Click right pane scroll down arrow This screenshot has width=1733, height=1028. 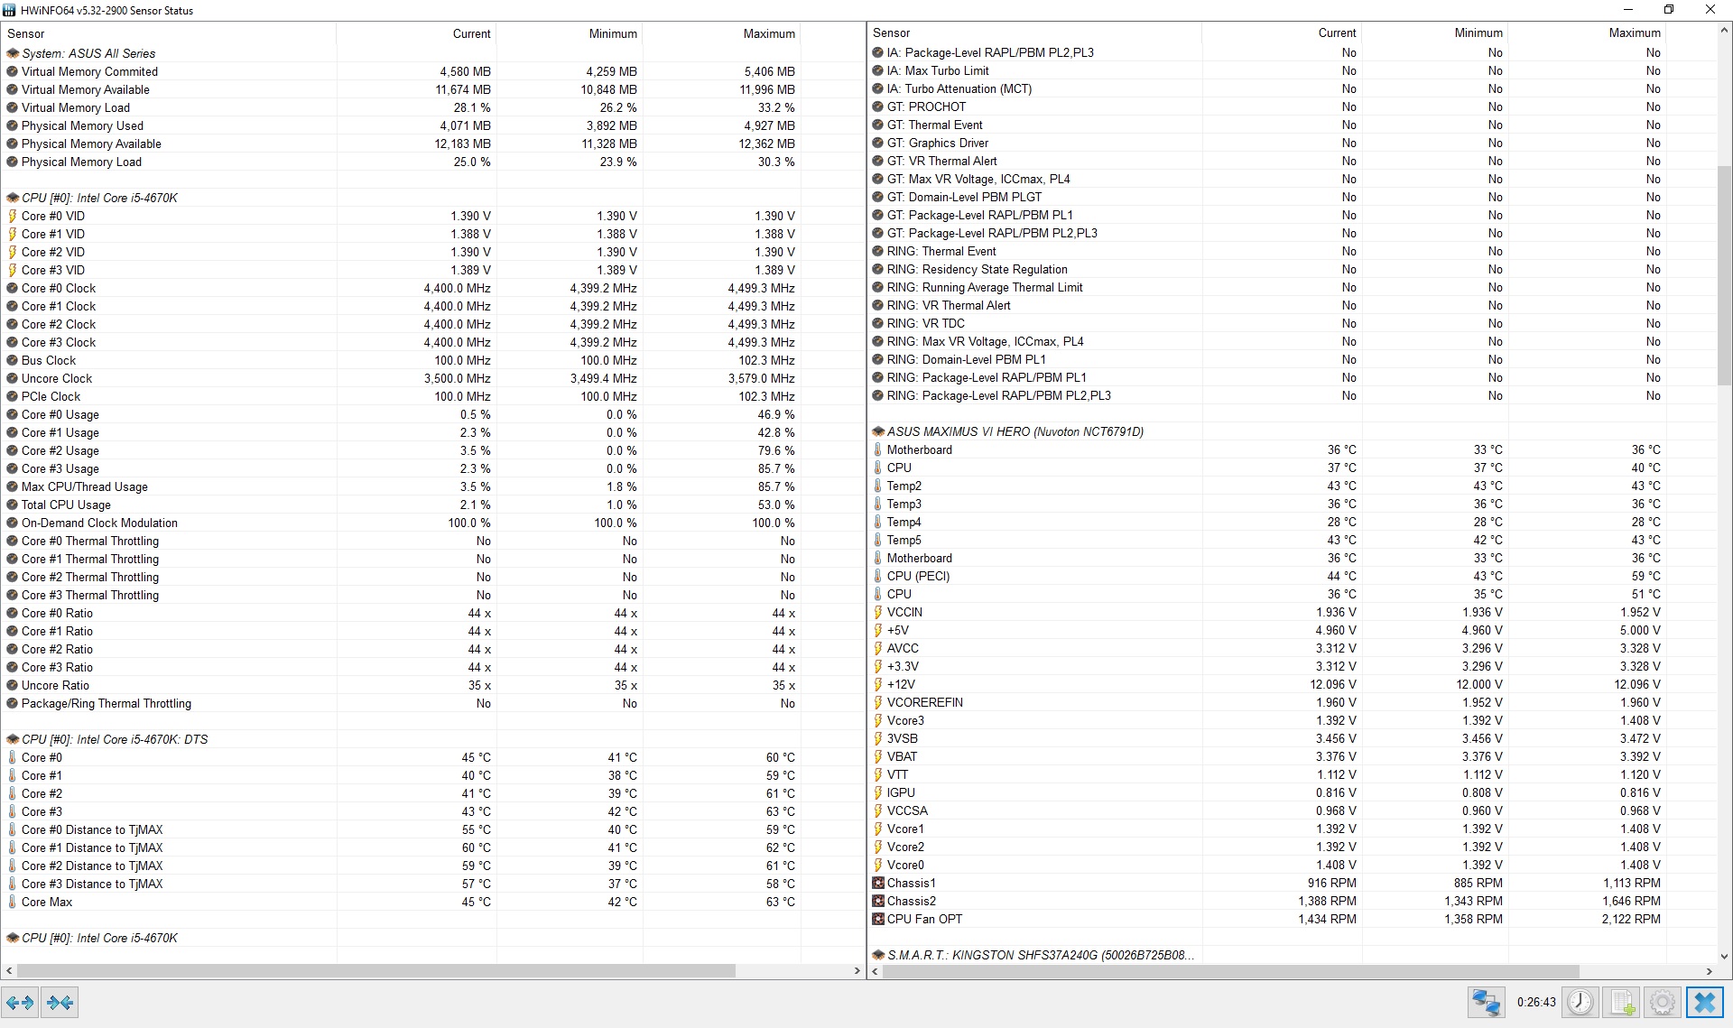(1724, 957)
